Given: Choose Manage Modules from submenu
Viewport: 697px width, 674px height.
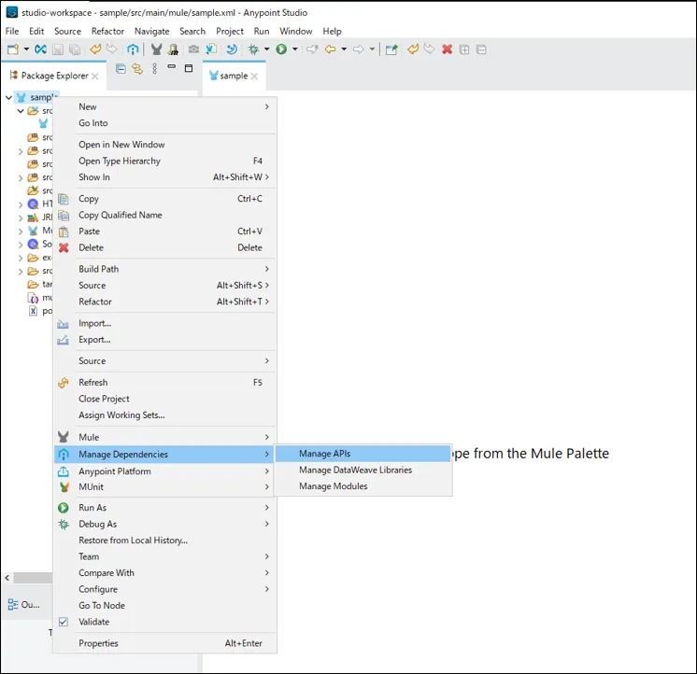Looking at the screenshot, I should pos(363,486).
